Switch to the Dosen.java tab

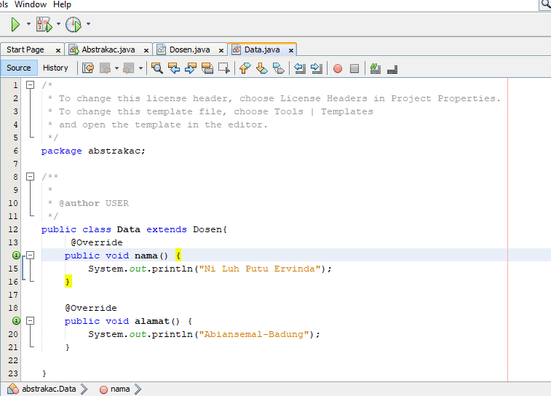pyautogui.click(x=189, y=49)
